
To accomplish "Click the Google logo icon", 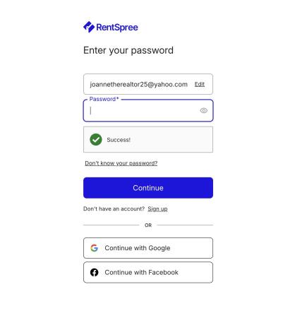I will [95, 248].
